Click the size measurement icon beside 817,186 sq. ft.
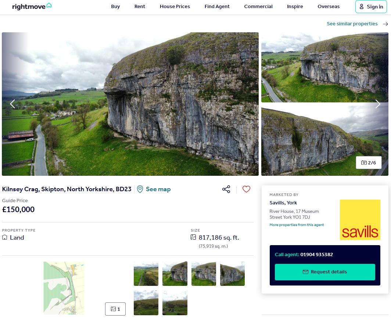The width and height of the screenshot is (391, 320). [194, 237]
